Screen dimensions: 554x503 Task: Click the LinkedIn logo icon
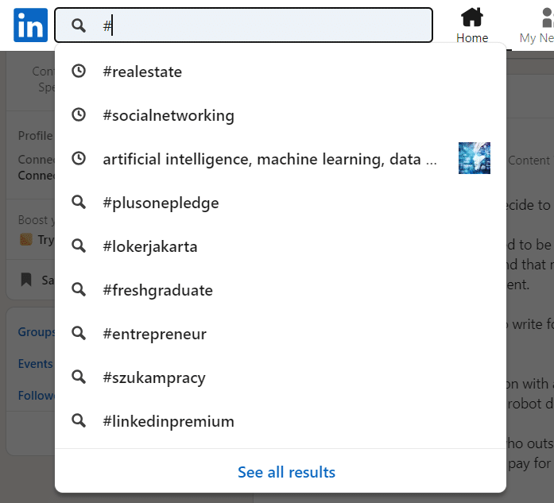(30, 25)
